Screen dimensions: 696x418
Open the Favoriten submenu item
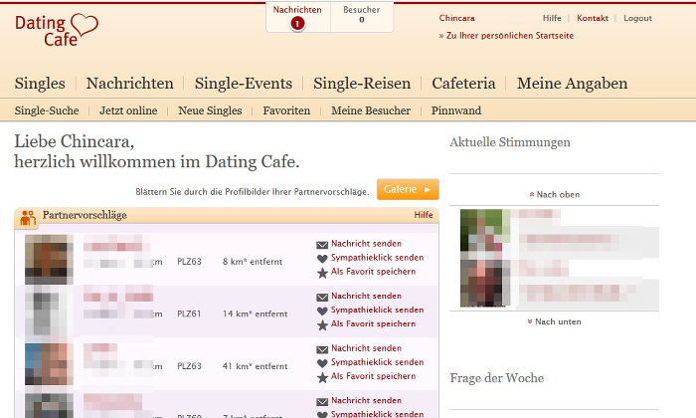286,110
